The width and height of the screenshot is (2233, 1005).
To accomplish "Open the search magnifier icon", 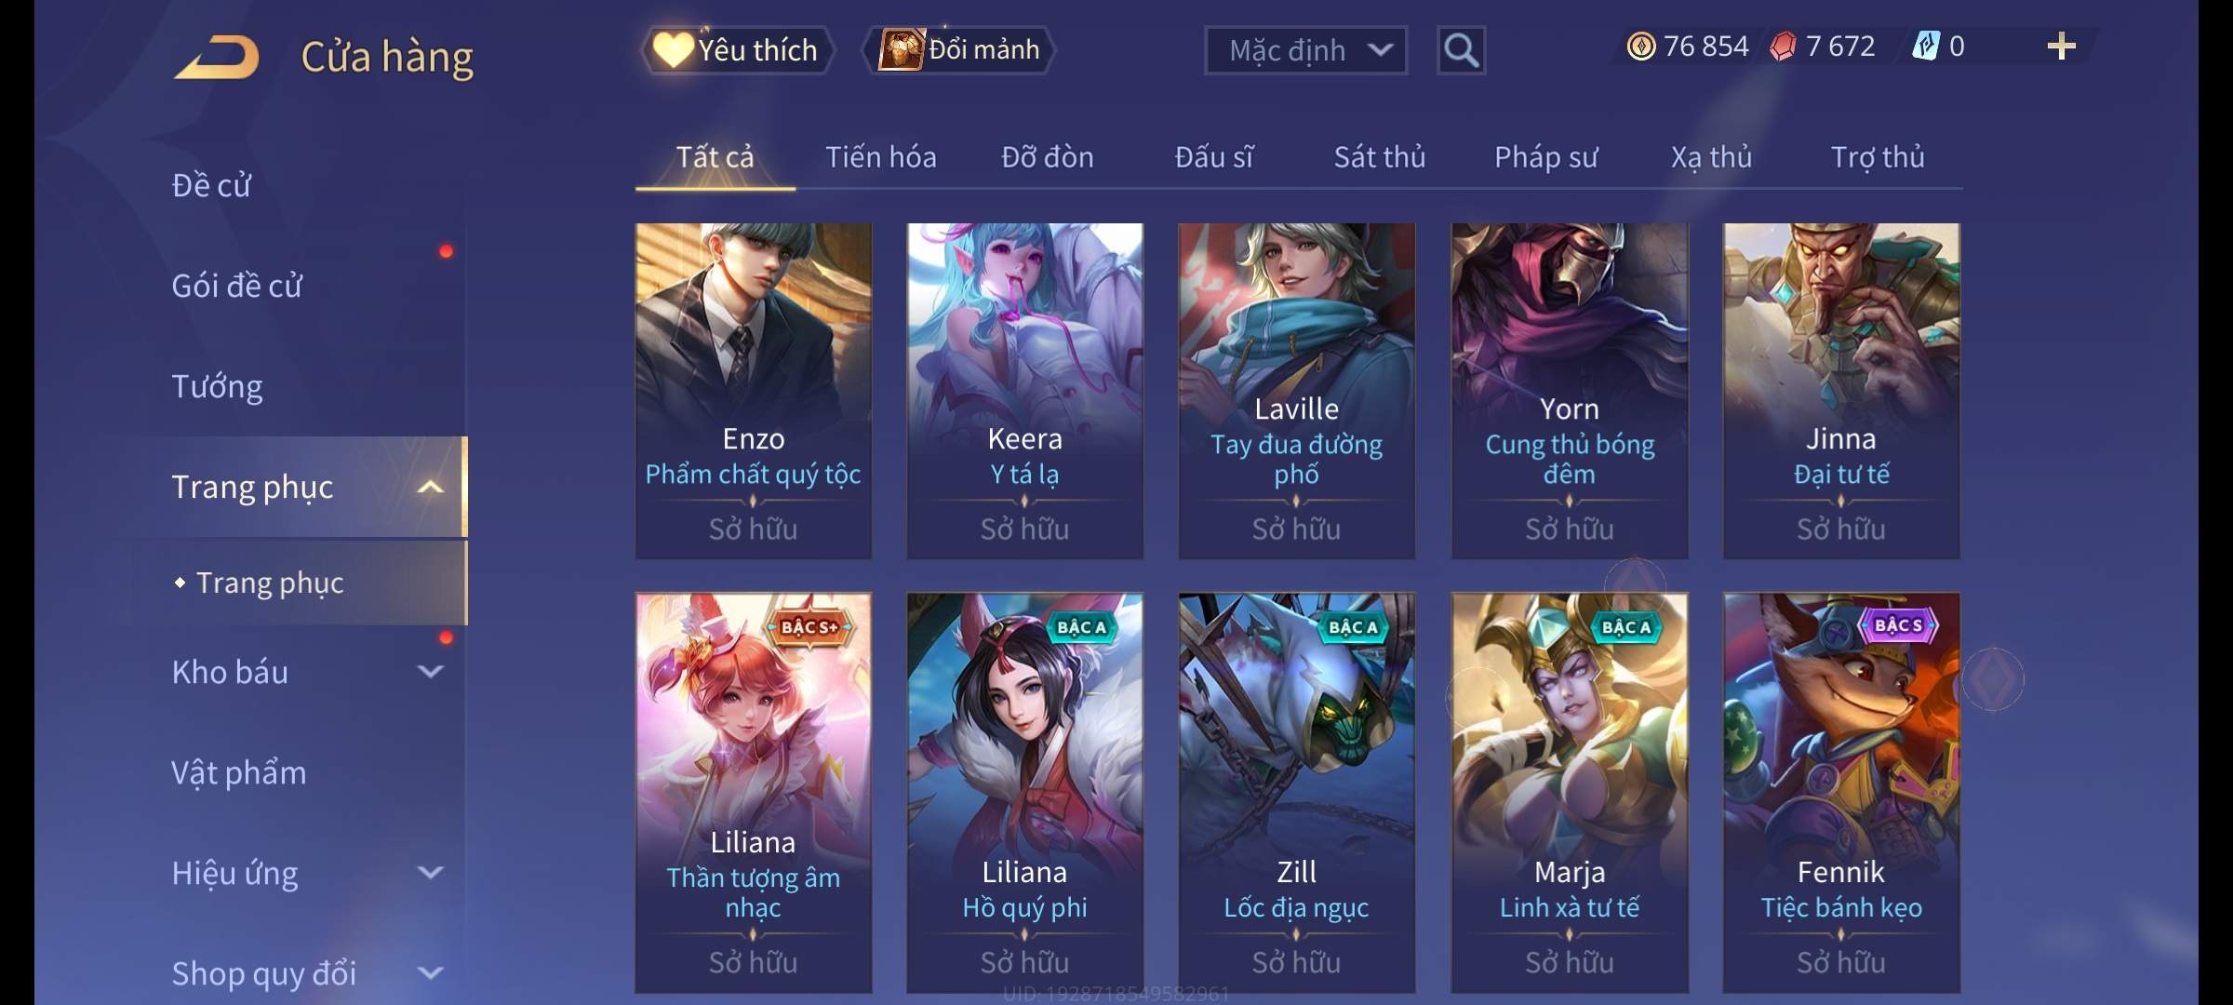I will 1461,50.
